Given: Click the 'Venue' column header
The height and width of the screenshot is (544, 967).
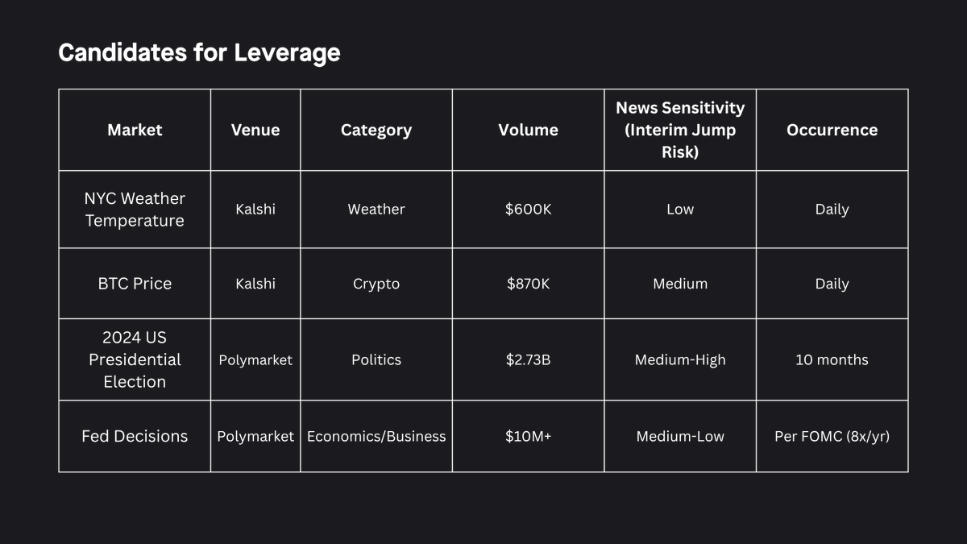Looking at the screenshot, I should click(x=255, y=130).
